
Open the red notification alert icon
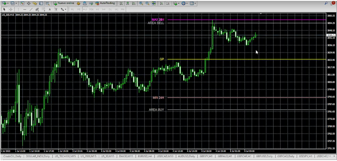[x=333, y=3]
